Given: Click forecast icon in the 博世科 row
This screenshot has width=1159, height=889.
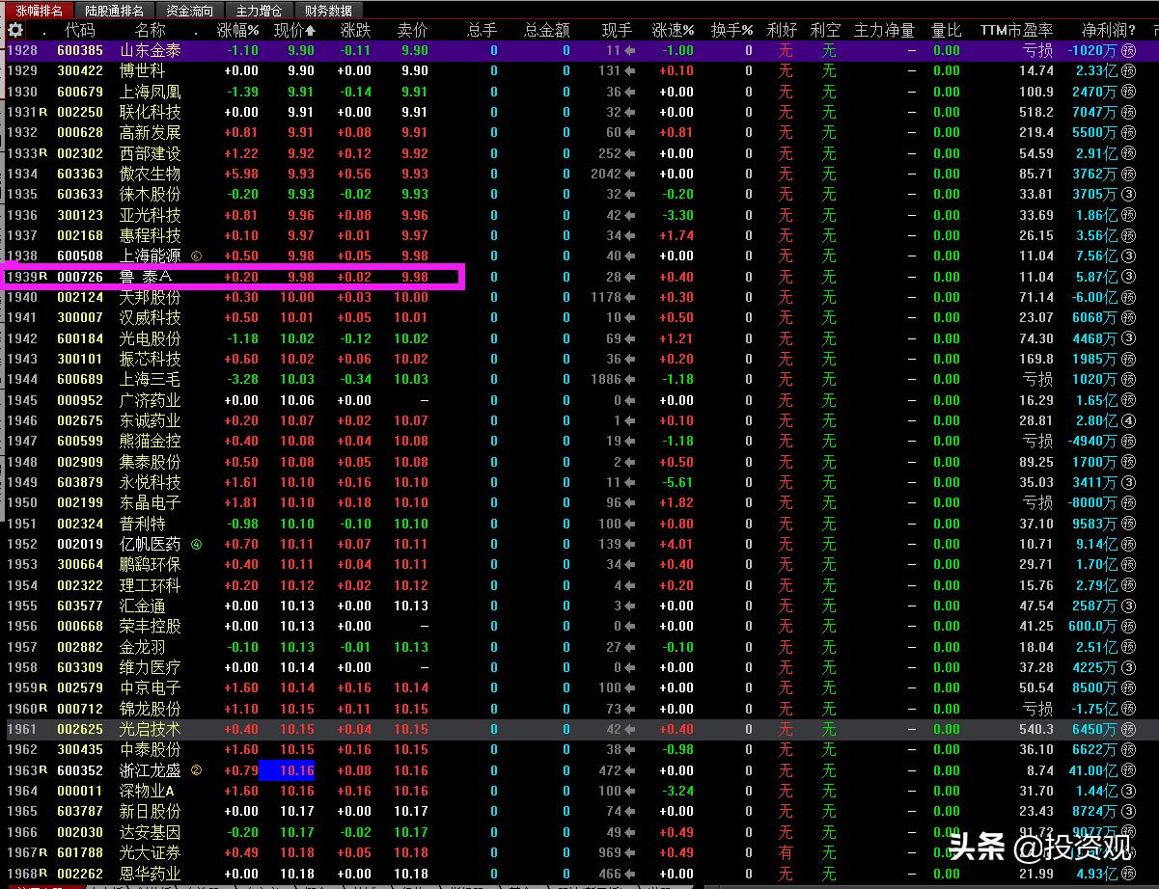Looking at the screenshot, I should 1128,71.
